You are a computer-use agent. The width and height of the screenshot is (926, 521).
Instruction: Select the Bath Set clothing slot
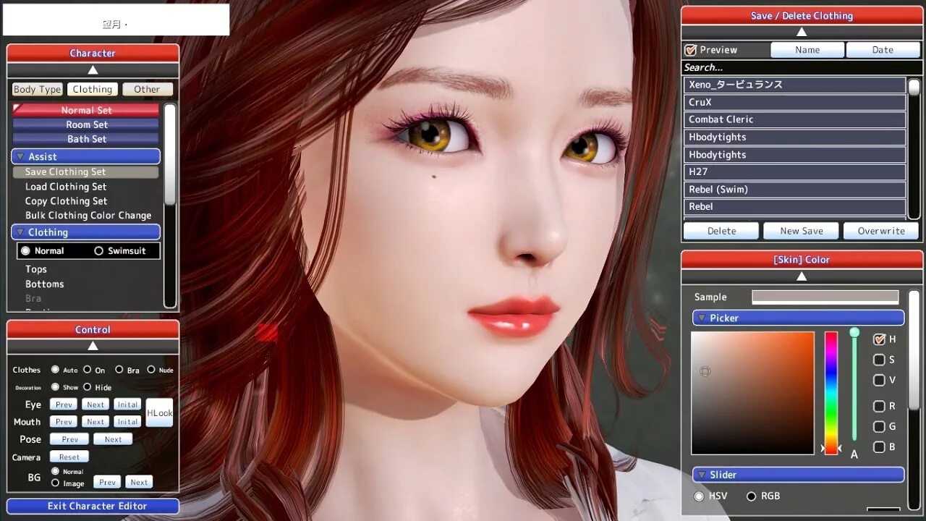[x=85, y=139]
